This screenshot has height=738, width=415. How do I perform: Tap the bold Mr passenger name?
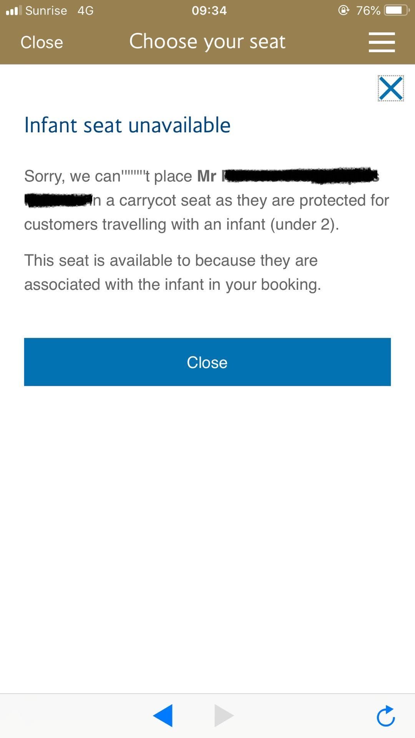coord(206,176)
